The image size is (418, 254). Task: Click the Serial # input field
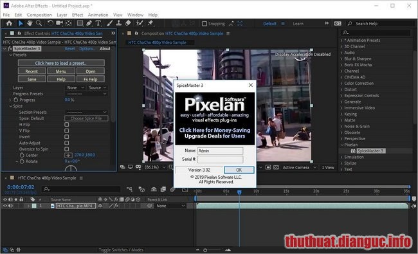(x=220, y=159)
